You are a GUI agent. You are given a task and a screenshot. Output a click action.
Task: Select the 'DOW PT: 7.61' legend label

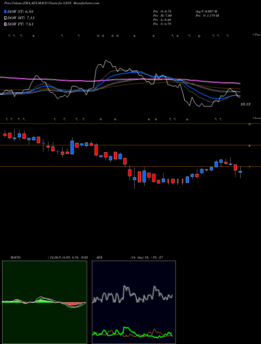click(x=20, y=24)
